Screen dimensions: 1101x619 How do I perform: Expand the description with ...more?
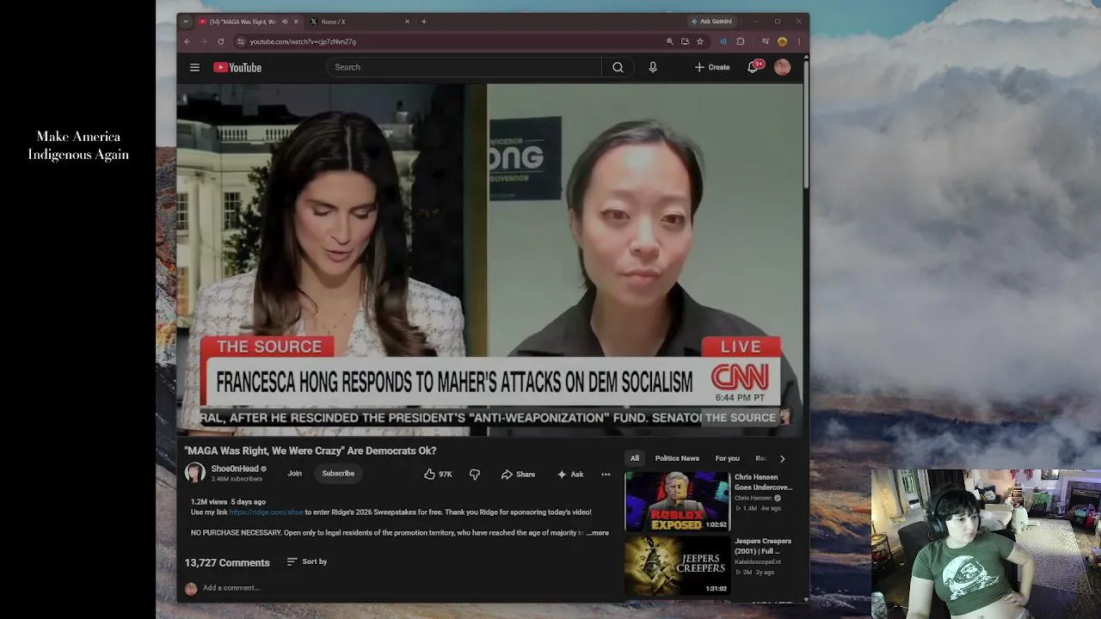point(598,533)
